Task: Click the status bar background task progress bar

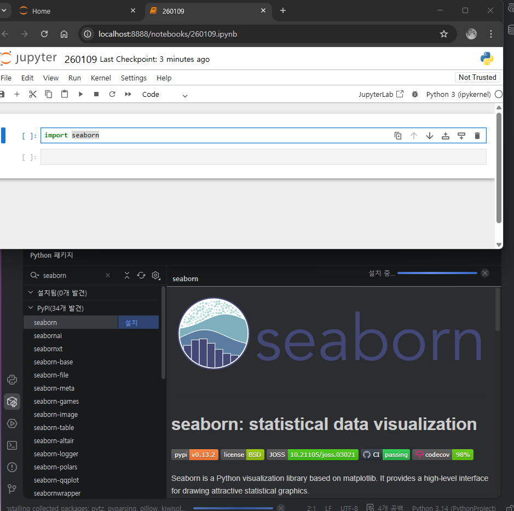Action: click(x=233, y=508)
